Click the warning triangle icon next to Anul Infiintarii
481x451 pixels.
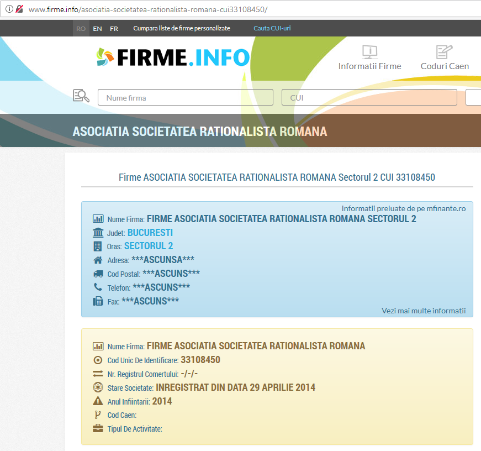coord(98,401)
